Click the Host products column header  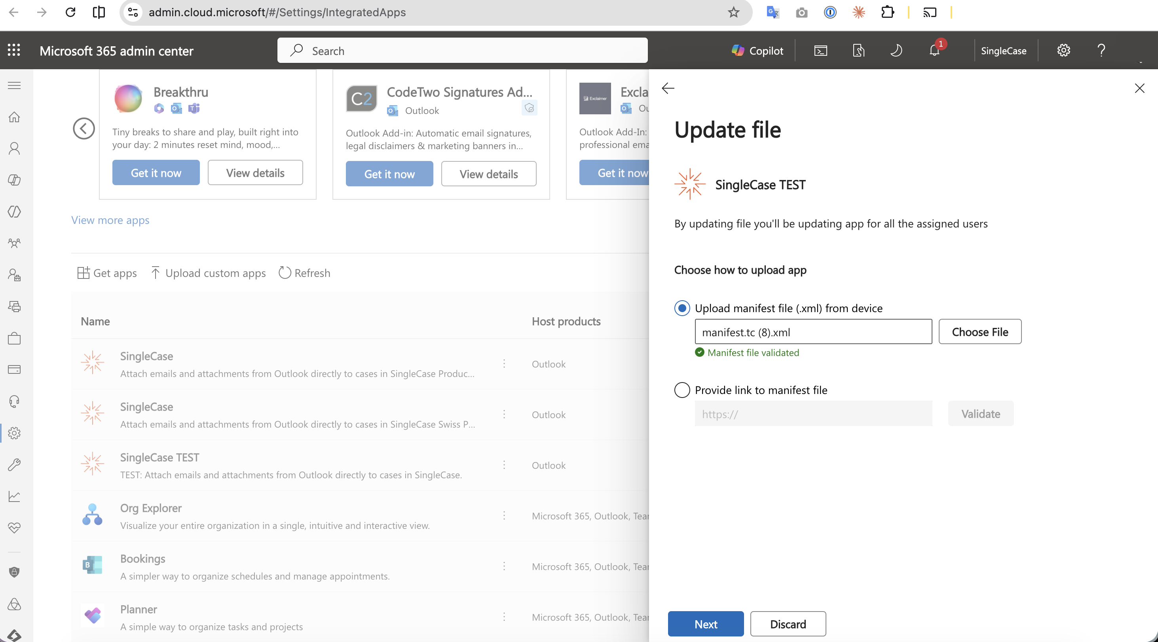[566, 321]
